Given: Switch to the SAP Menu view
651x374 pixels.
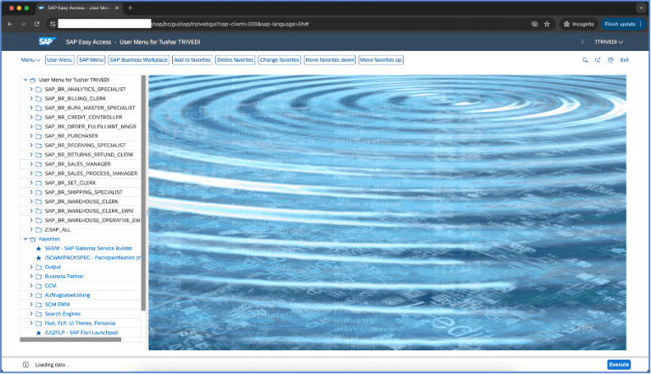Looking at the screenshot, I should (92, 60).
